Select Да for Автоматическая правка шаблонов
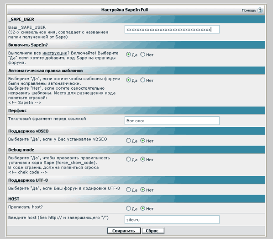 pos(128,80)
